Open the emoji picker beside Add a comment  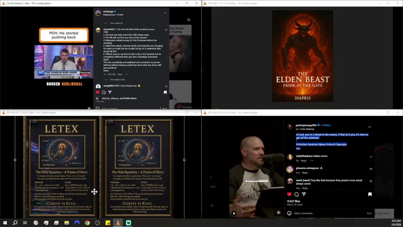(289, 213)
